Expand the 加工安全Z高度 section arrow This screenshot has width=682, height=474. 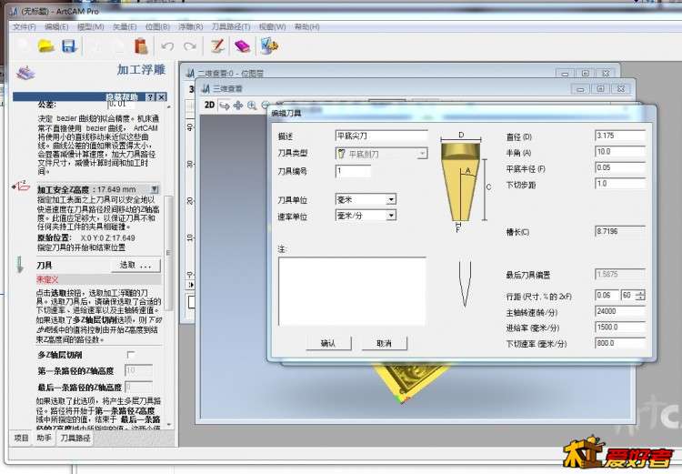tap(155, 189)
